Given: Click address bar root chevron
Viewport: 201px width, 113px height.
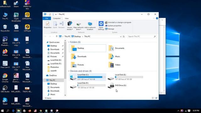Looking at the screenshot, I should click(63, 36).
